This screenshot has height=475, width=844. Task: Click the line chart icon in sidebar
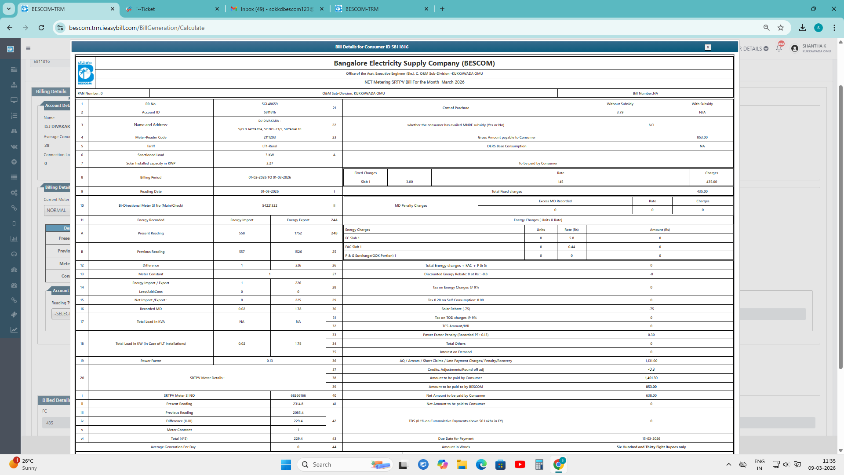coord(14,330)
